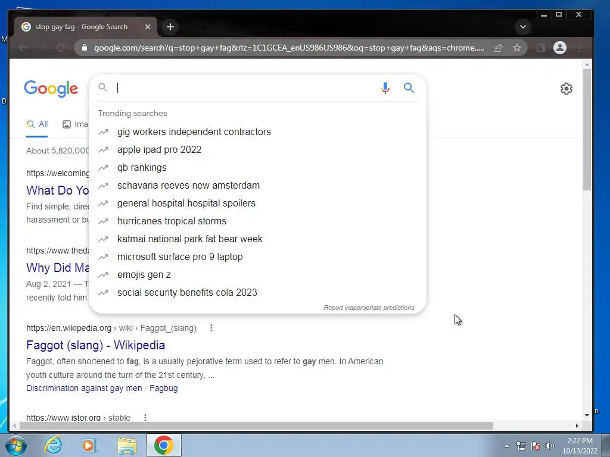Choose 'social security benefits cola 2023' suggestion
610x457 pixels.
pyautogui.click(x=257, y=293)
